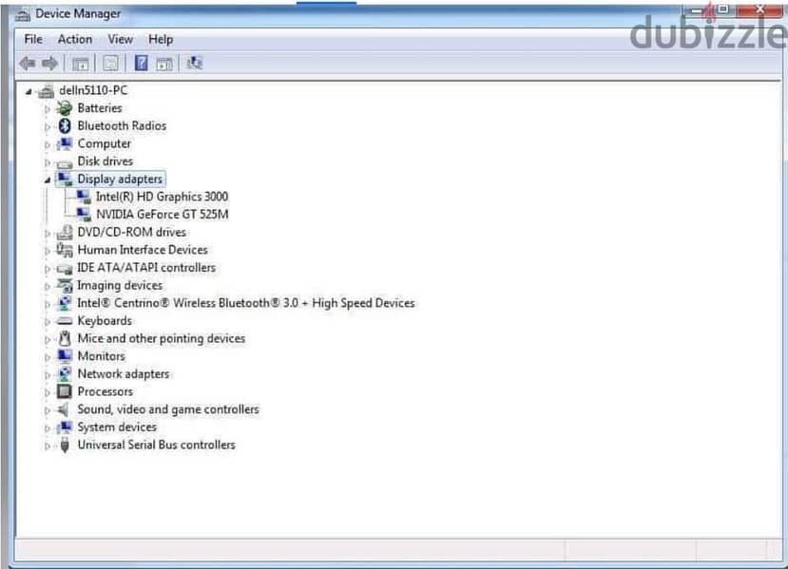Expand the Batteries category arrow

tap(48, 109)
